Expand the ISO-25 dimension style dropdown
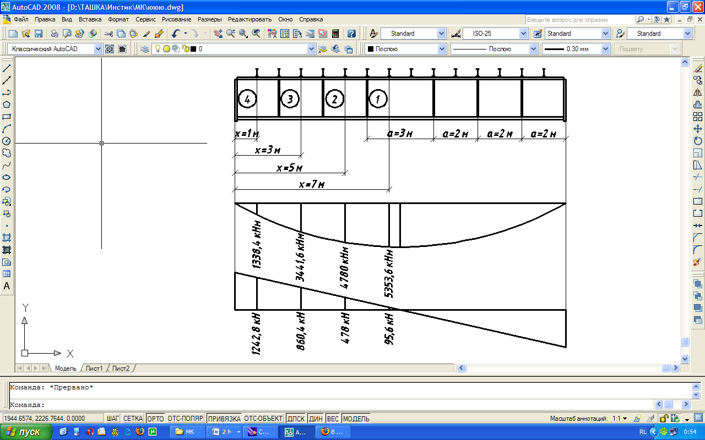This screenshot has width=705, height=440. [x=523, y=34]
